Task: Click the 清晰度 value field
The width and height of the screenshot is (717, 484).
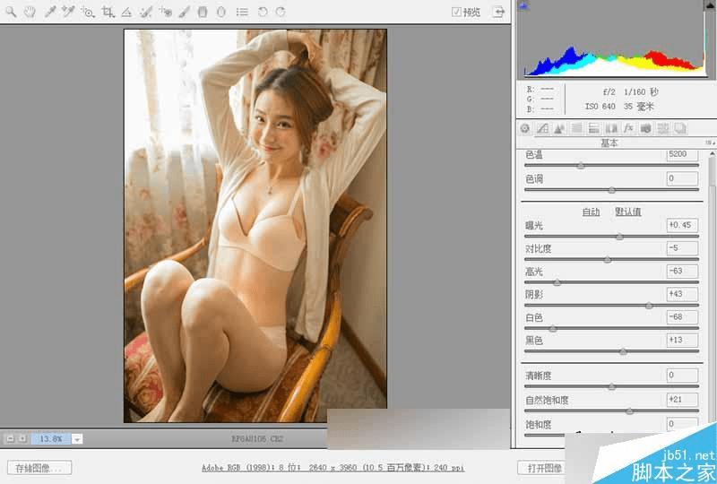Action: (682, 376)
